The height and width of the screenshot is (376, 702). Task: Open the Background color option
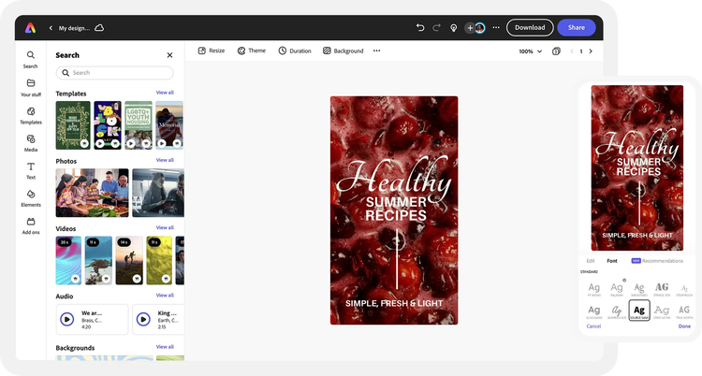click(343, 51)
